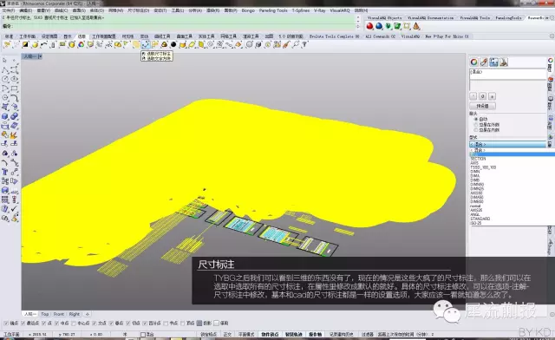Choose STANDARD from the style list
The height and width of the screenshot is (340, 555).
pos(480,219)
